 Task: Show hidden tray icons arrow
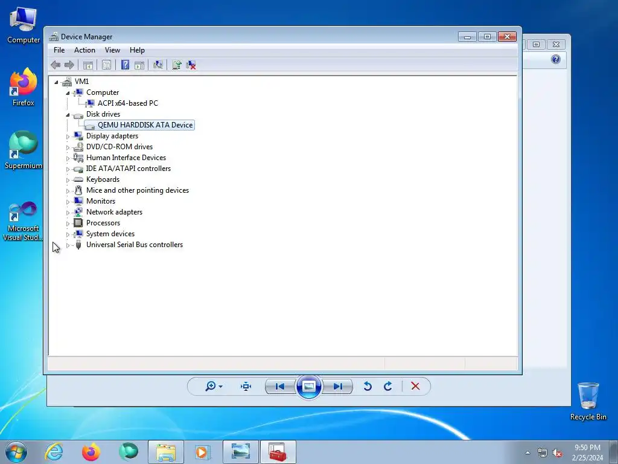point(527,453)
